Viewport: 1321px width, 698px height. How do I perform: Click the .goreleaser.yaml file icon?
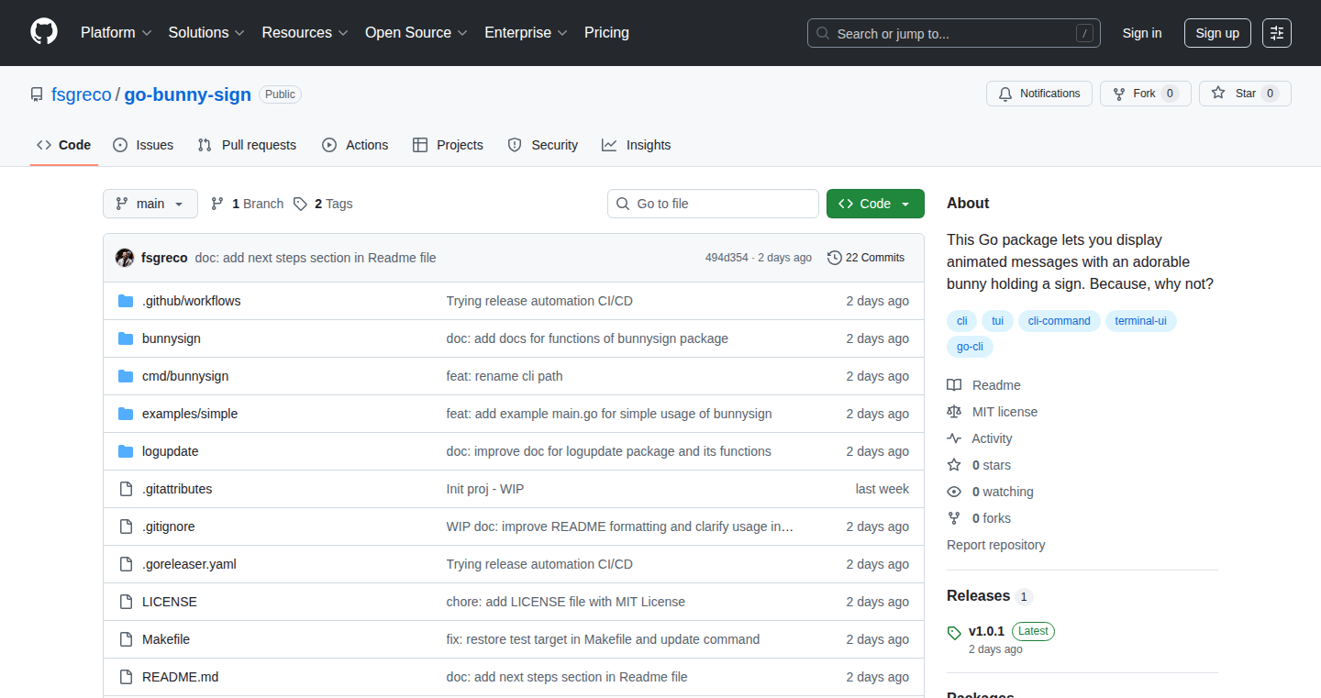point(126,564)
